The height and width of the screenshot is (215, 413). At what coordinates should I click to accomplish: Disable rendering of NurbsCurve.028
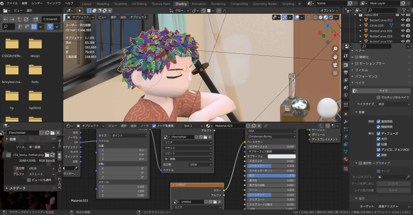(408, 31)
